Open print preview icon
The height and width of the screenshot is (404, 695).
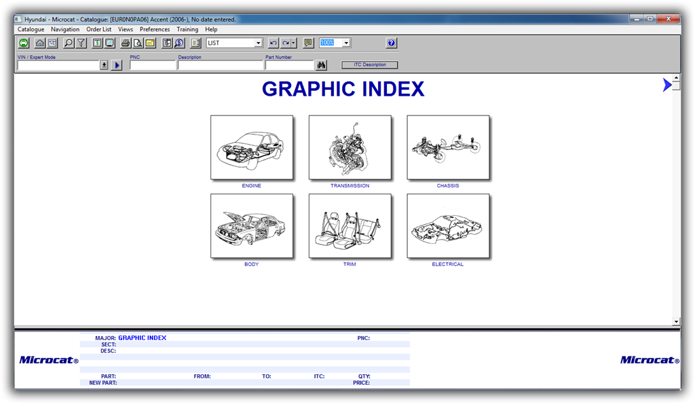[x=138, y=43]
